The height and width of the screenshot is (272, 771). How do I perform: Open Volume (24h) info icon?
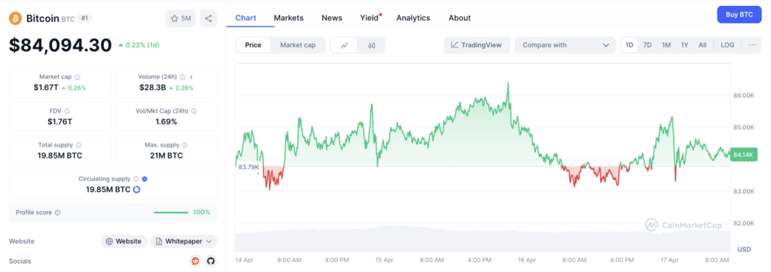tap(182, 77)
